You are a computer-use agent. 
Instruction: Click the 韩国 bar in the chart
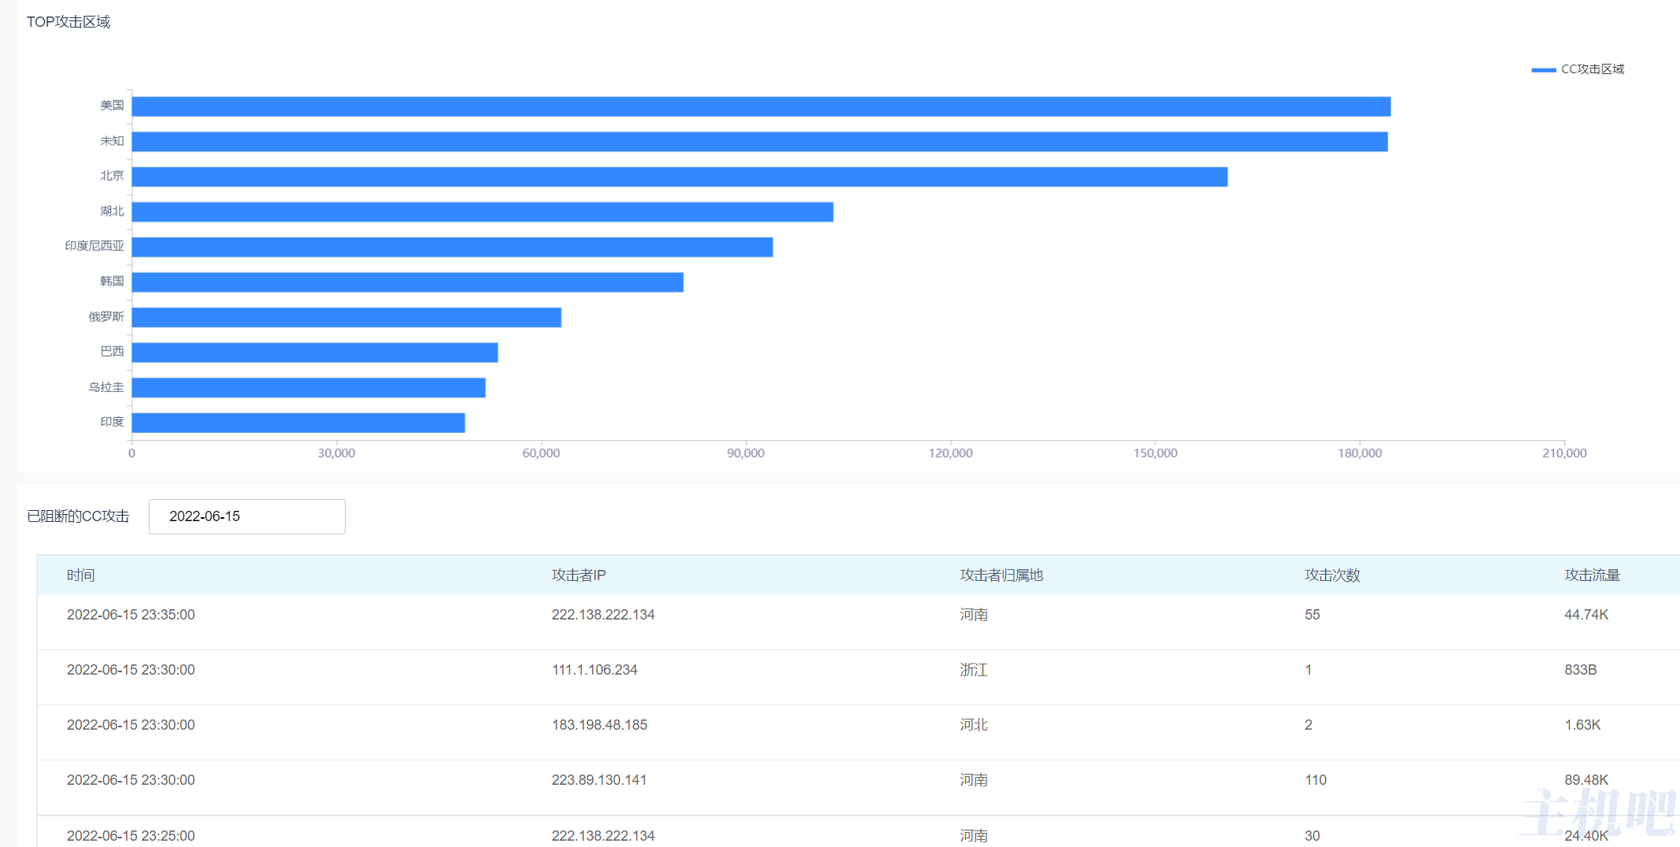point(408,282)
